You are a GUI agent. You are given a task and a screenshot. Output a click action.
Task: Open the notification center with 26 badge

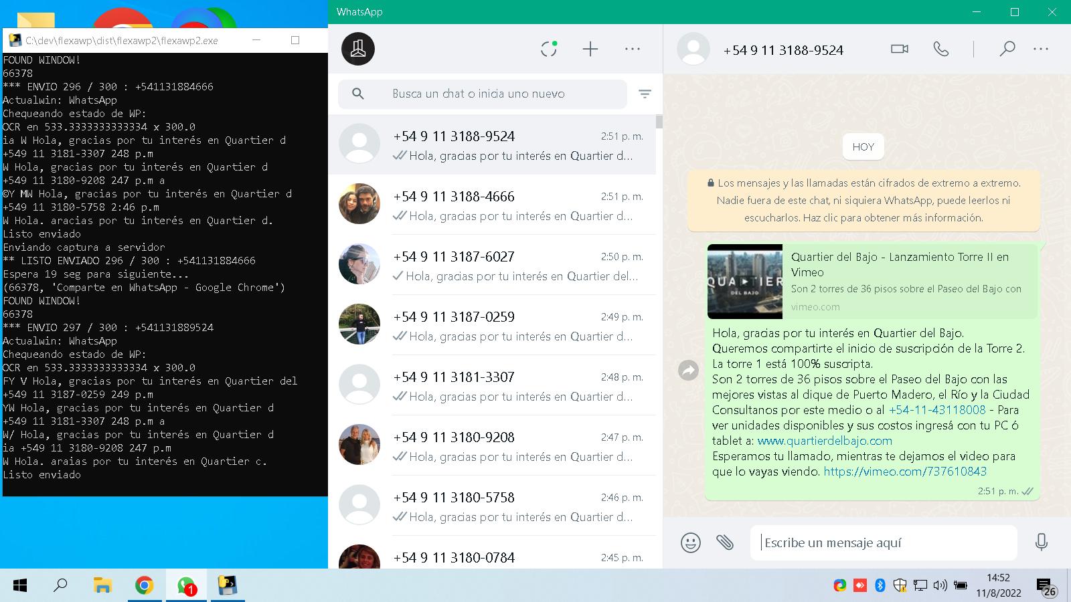click(x=1046, y=587)
